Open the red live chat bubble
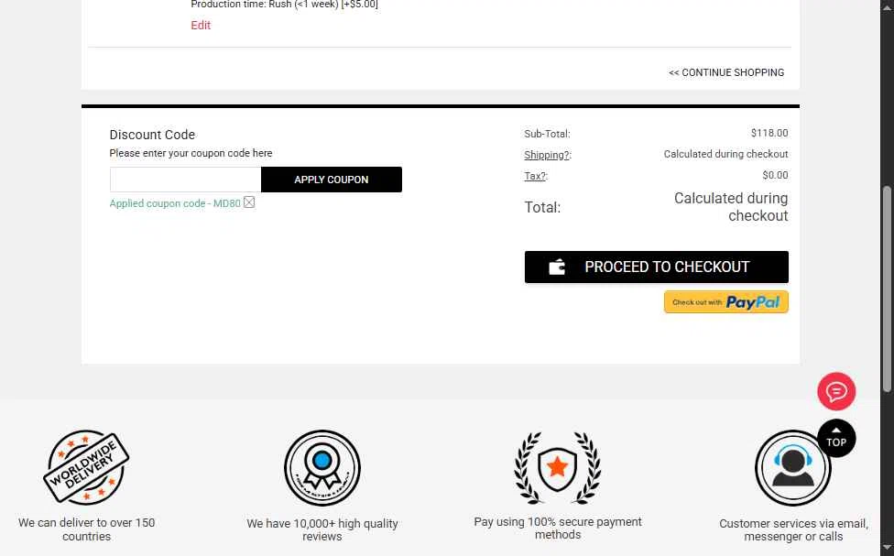The width and height of the screenshot is (894, 556). 836,392
